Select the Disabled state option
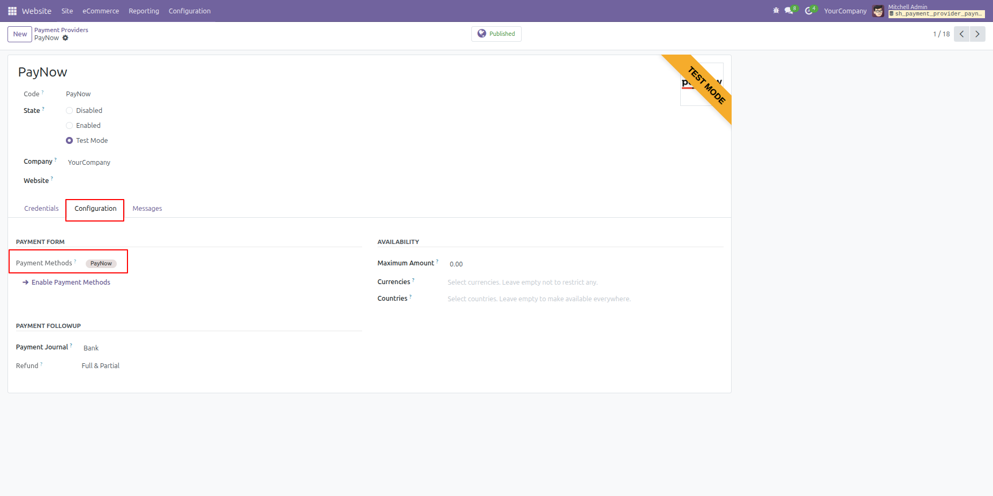Image resolution: width=993 pixels, height=496 pixels. (x=69, y=111)
